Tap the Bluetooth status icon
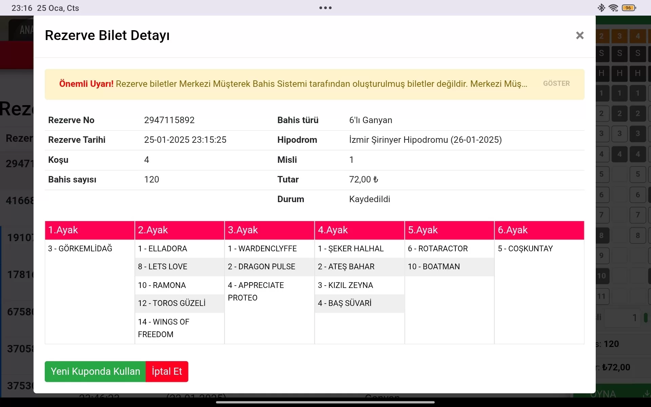651x407 pixels. [x=601, y=8]
